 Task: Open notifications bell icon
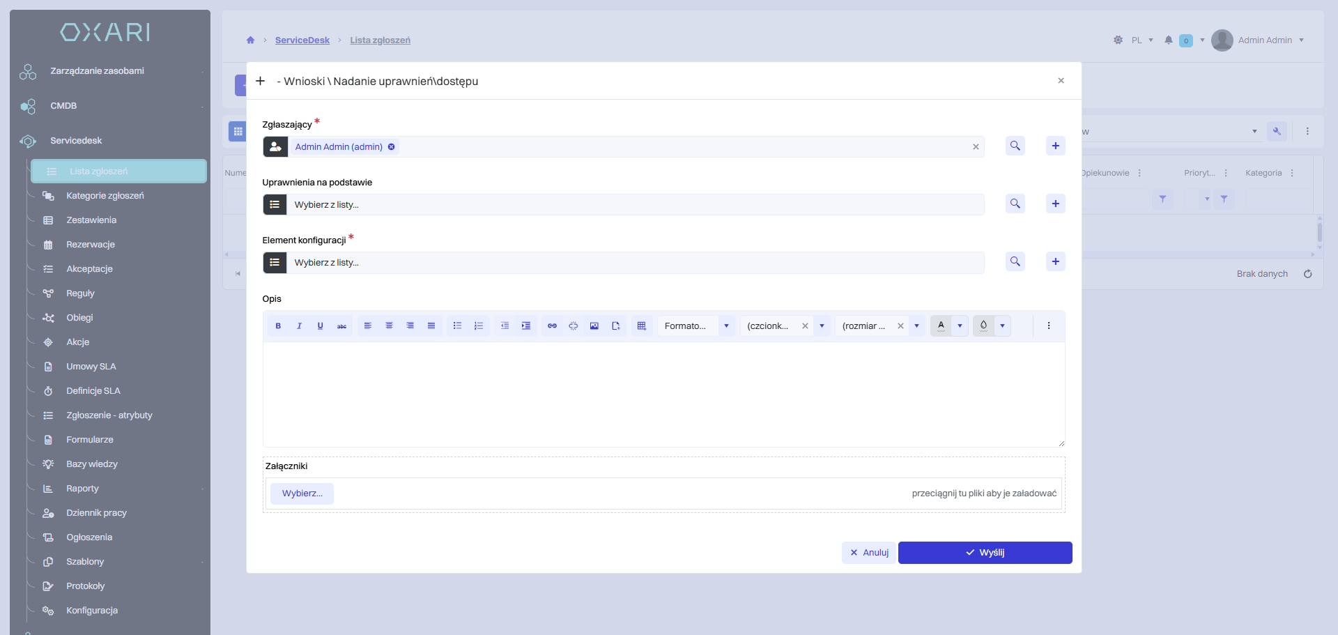pyautogui.click(x=1169, y=40)
